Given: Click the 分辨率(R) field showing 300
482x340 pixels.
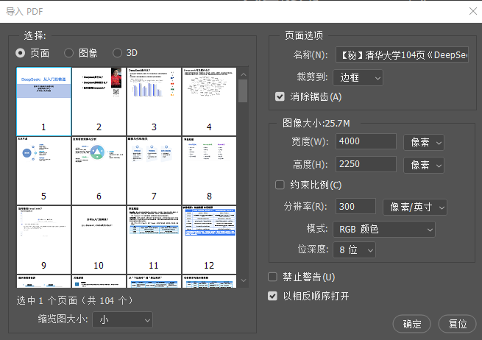Looking at the screenshot, I should click(x=355, y=206).
